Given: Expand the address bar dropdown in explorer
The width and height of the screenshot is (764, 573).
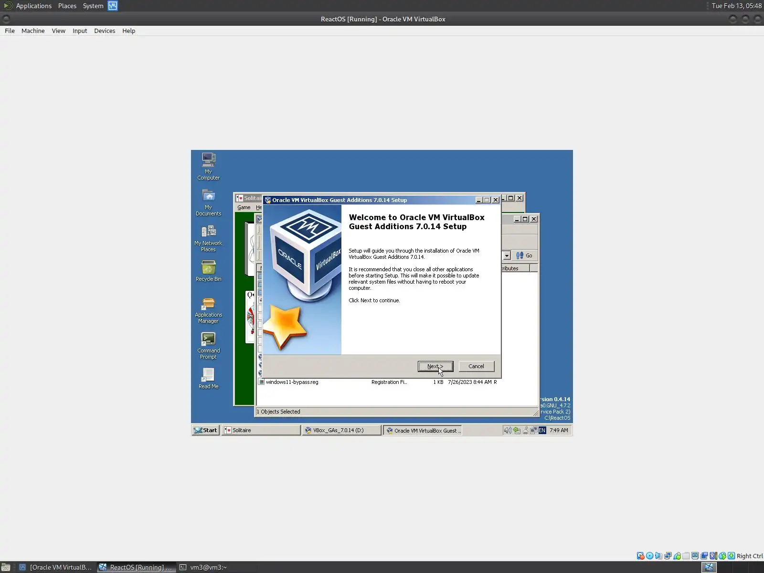Looking at the screenshot, I should click(507, 255).
